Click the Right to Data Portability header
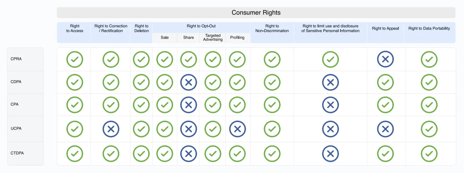Screen dimensions: 464x173 pyautogui.click(x=429, y=29)
